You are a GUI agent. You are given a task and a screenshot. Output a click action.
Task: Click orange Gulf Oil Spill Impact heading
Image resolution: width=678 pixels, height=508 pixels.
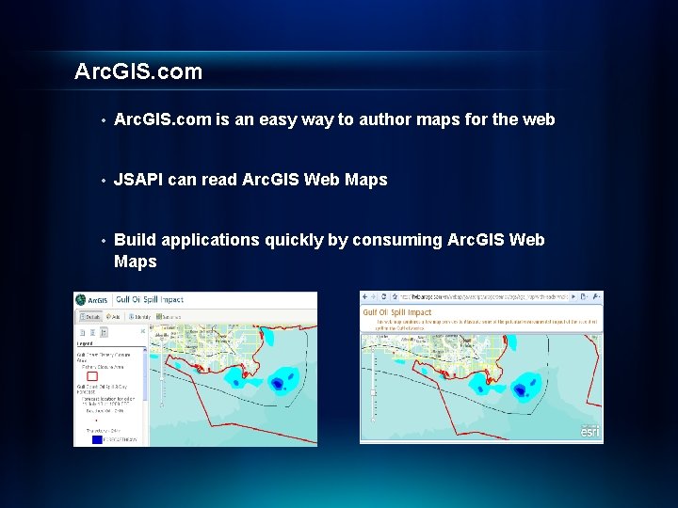click(x=397, y=312)
